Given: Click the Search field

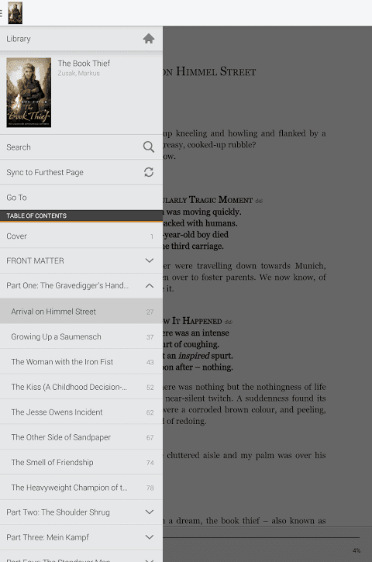Looking at the screenshot, I should [x=81, y=147].
